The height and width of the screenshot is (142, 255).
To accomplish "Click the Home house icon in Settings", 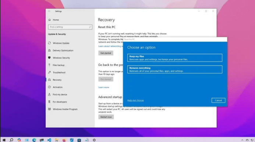I will point(49,20).
